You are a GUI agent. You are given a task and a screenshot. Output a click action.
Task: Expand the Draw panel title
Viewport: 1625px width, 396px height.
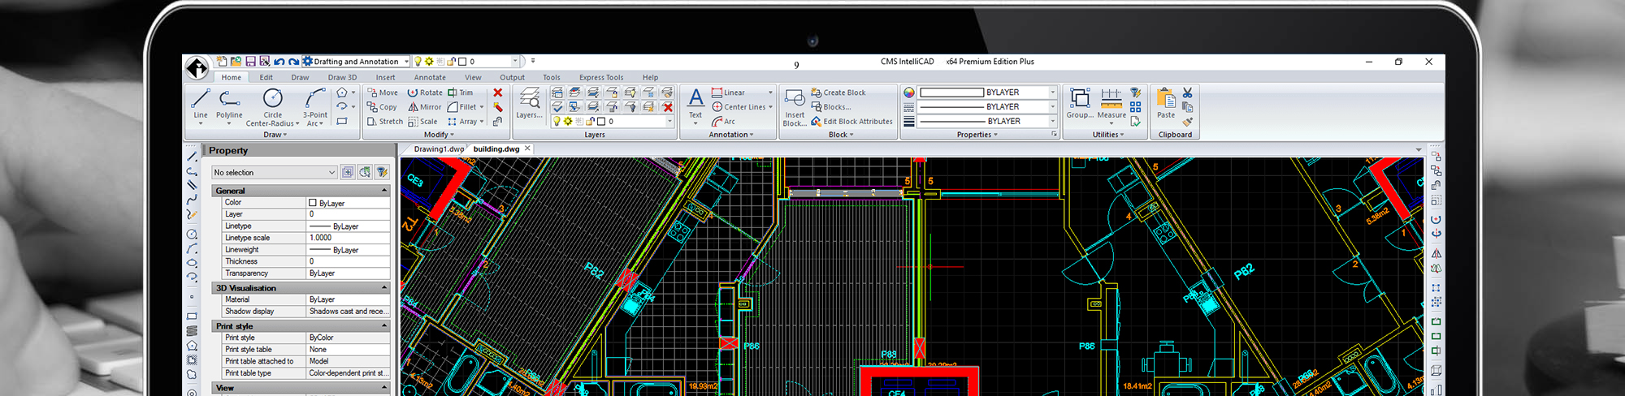275,136
